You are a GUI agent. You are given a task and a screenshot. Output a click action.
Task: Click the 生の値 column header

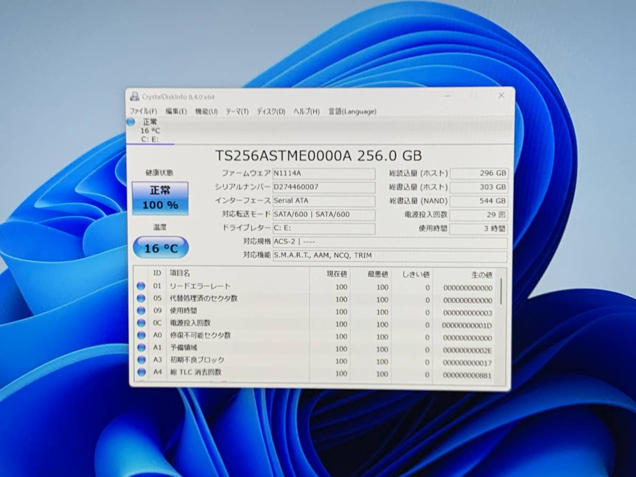(465, 275)
